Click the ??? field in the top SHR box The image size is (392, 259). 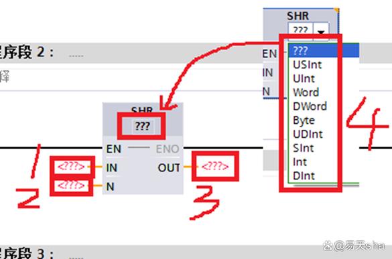[x=300, y=31]
